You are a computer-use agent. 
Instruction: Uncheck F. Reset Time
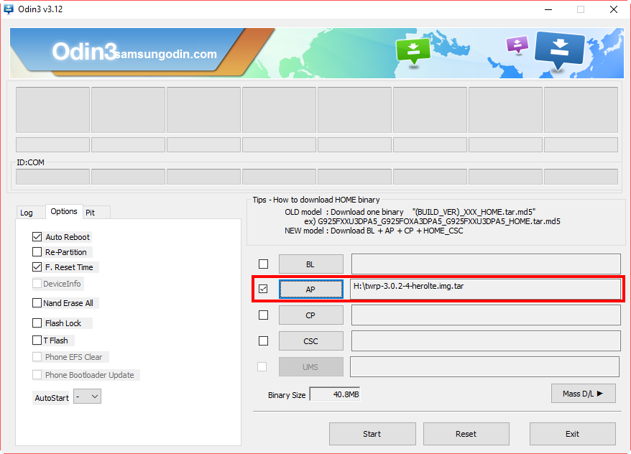click(x=37, y=267)
